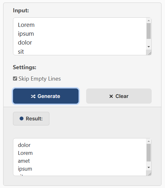Click the Input textarea scrollbar thumb
Viewport: 165px width, 188px height.
[149, 31]
